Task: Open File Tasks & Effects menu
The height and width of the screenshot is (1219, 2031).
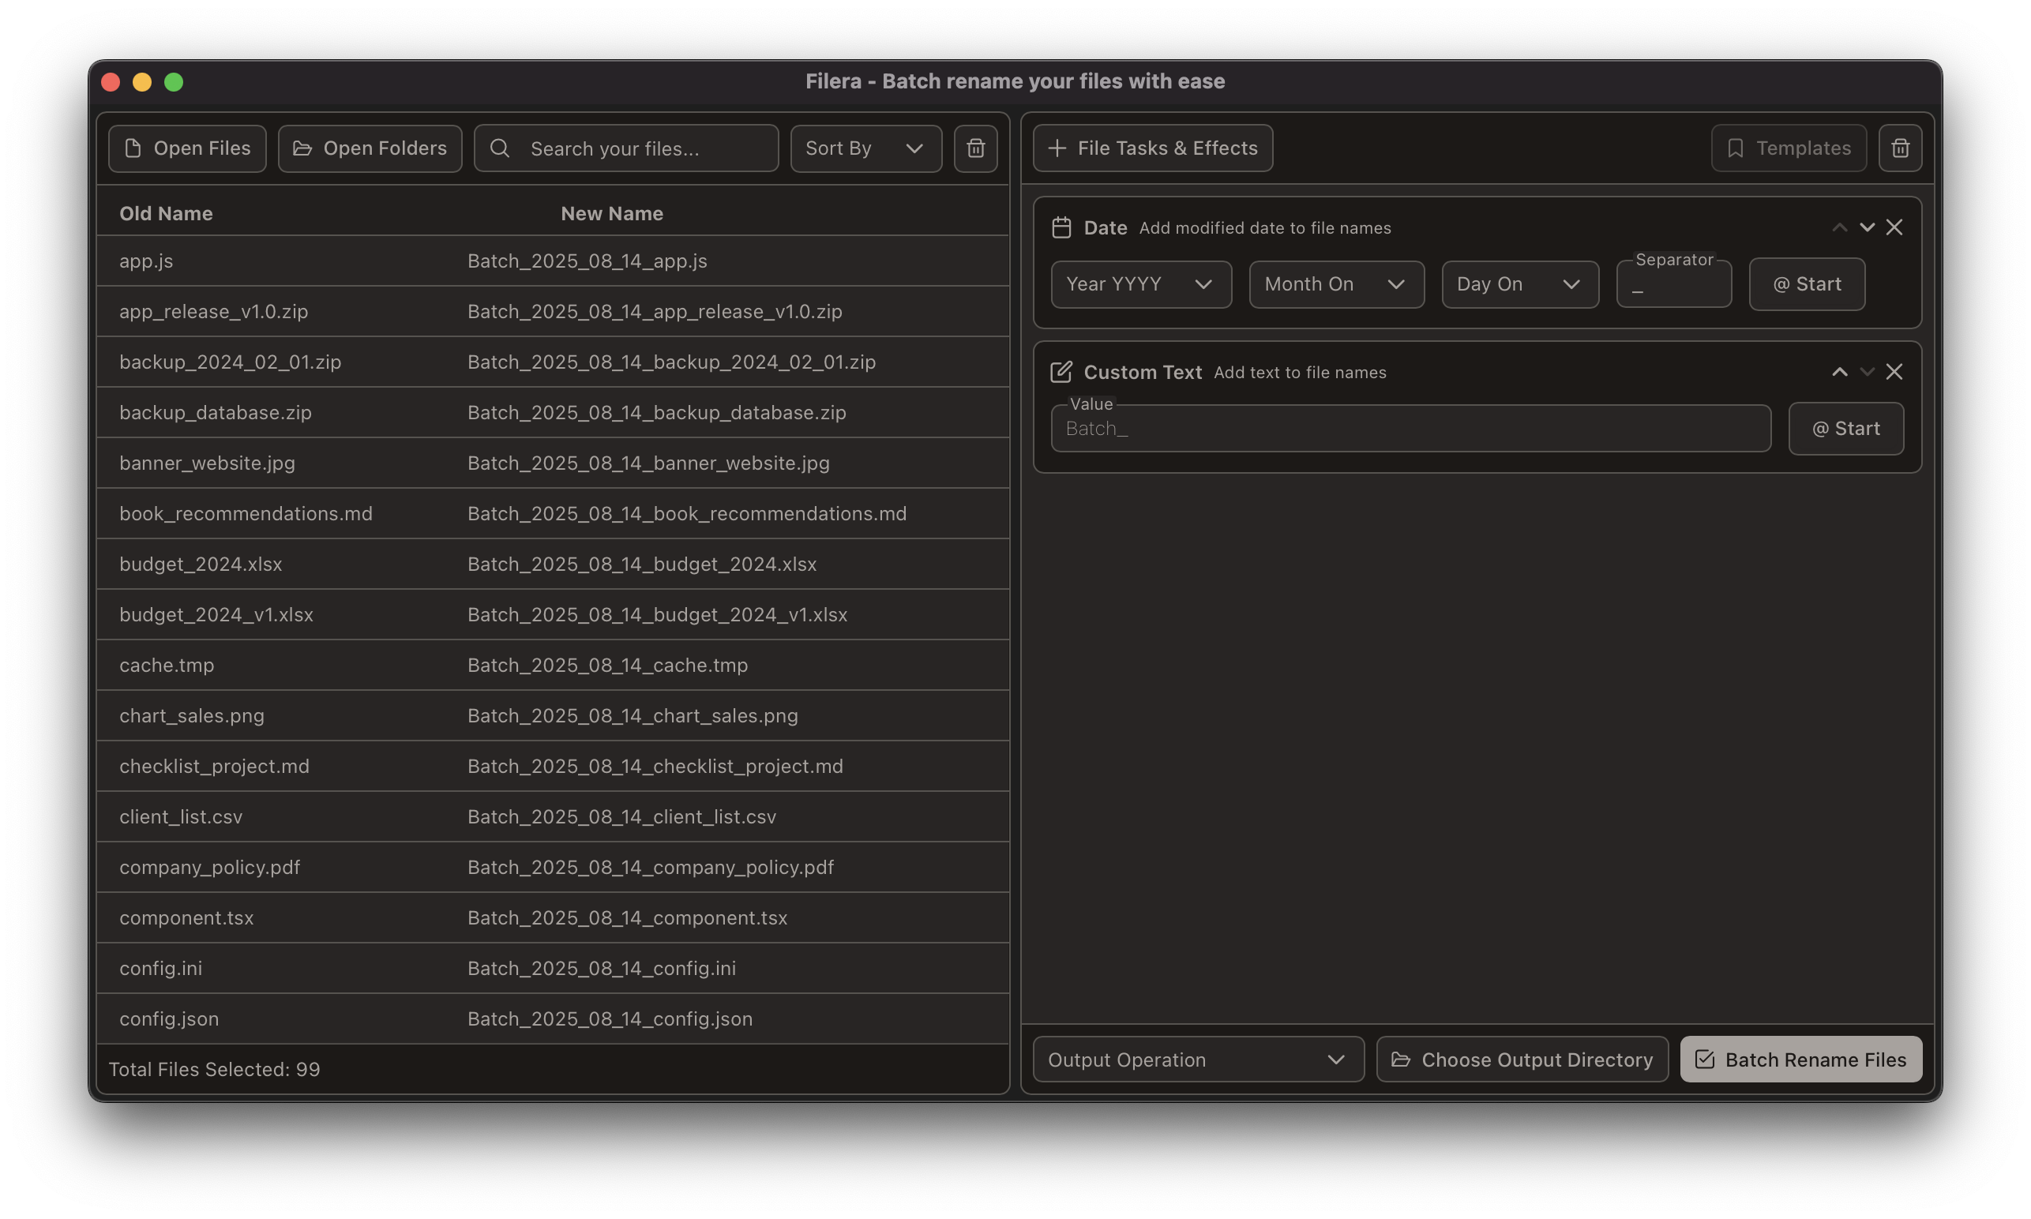Action: click(x=1152, y=148)
